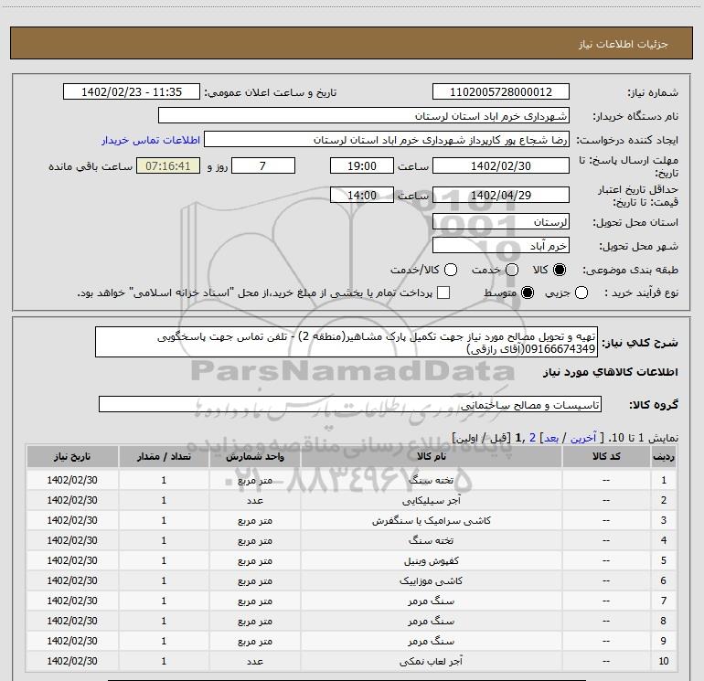Screen dimensions: 704x681
Task: Click کاشی سرامیک یا سنگفرش in row 3
Action: coord(431,521)
